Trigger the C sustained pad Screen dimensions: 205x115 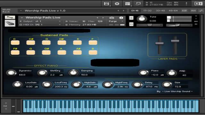click(x=15, y=42)
